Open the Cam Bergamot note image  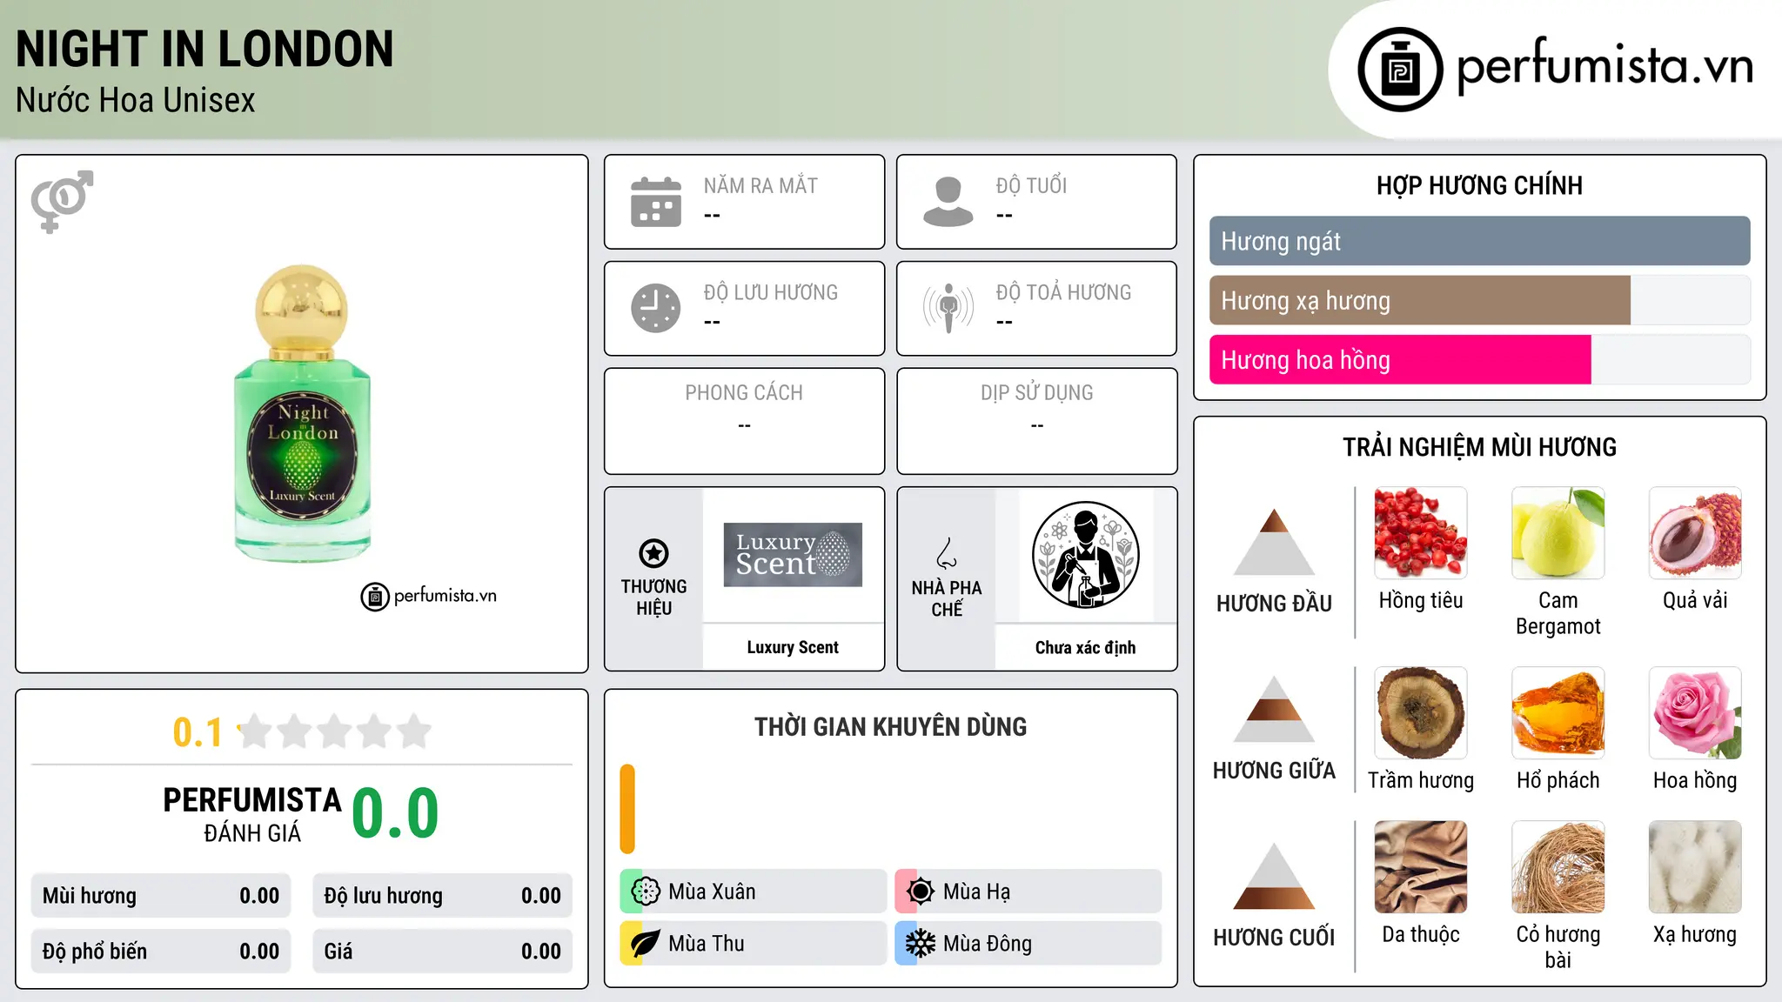1558,533
